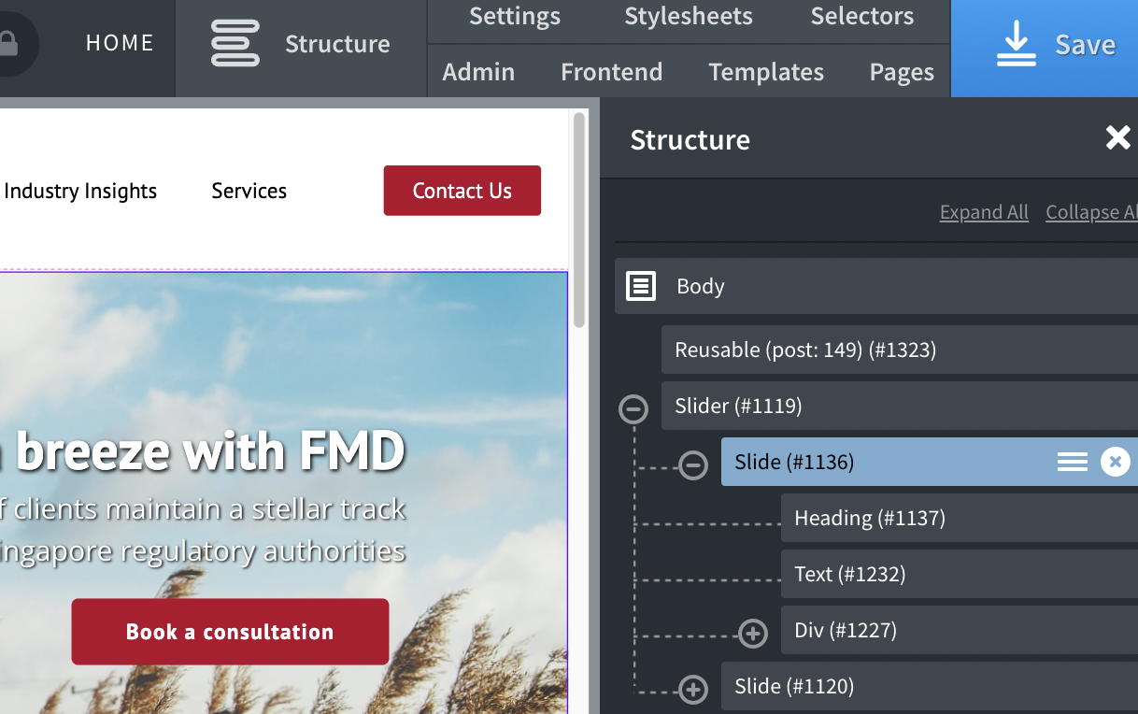Viewport: 1138px width, 714px height.
Task: Click the lock icon in the top bar
Action: tap(8, 43)
